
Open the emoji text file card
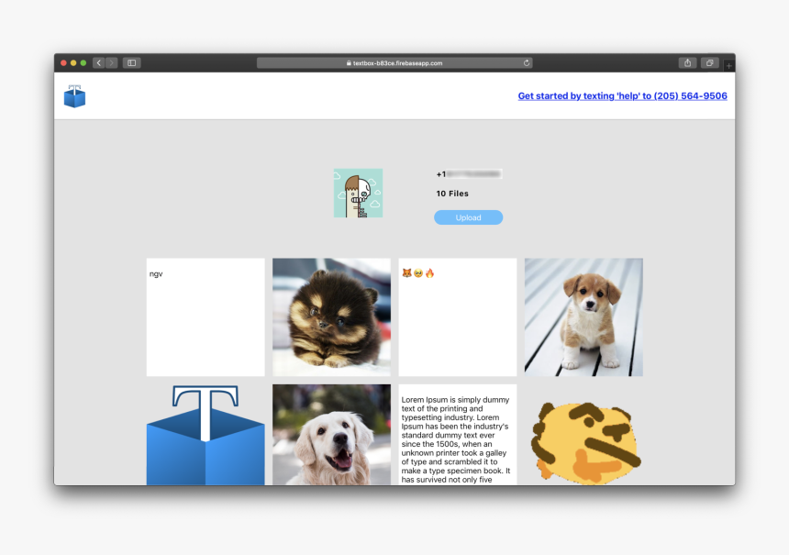(458, 317)
